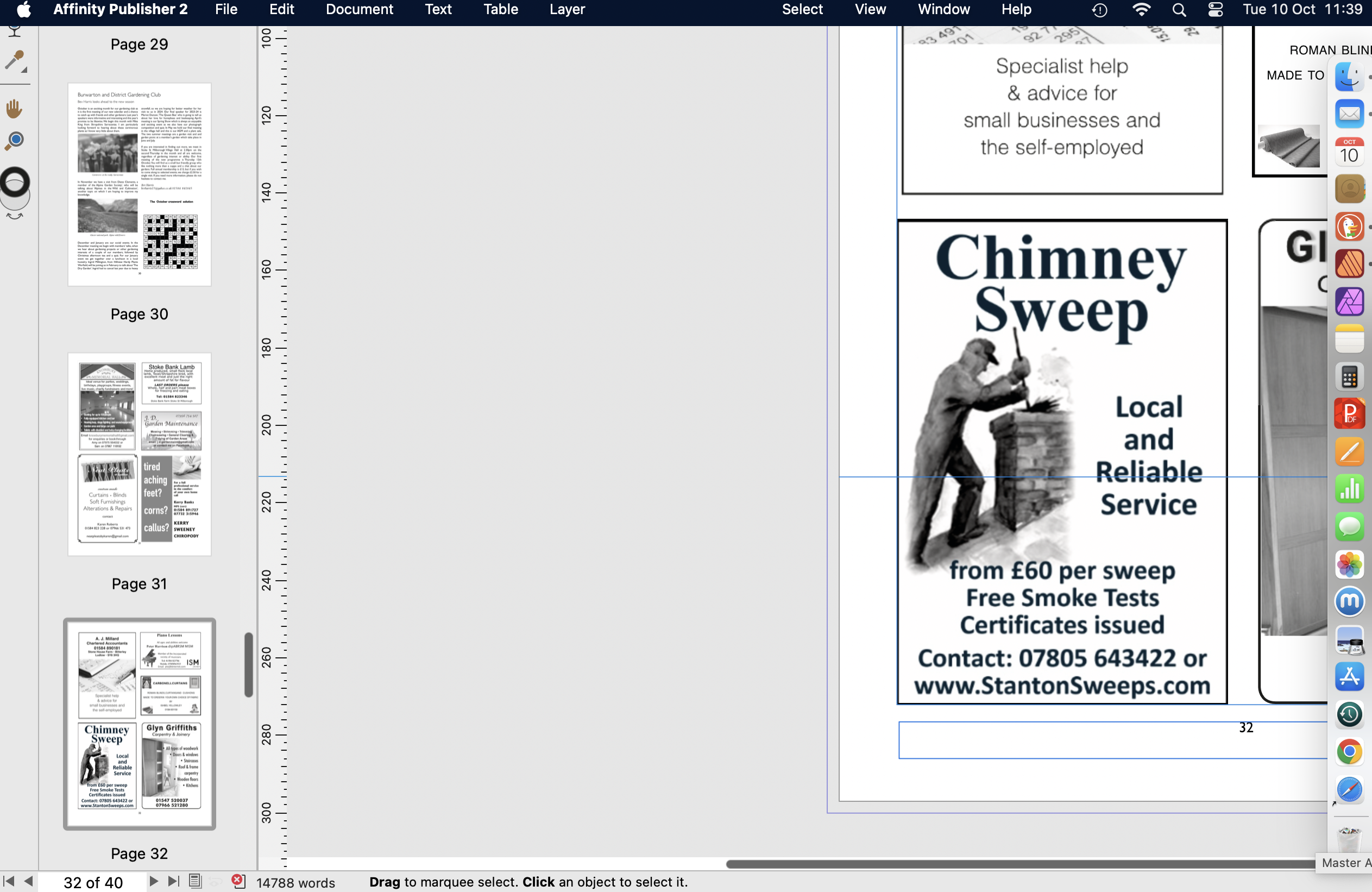Click the page number field showing 32 of 40

pyautogui.click(x=92, y=882)
